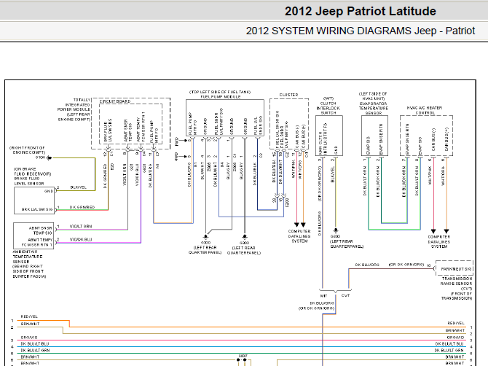Select the 'HVAC A/C HEATER CONTROL' label
This screenshot has width=488, height=366.
pos(425,110)
